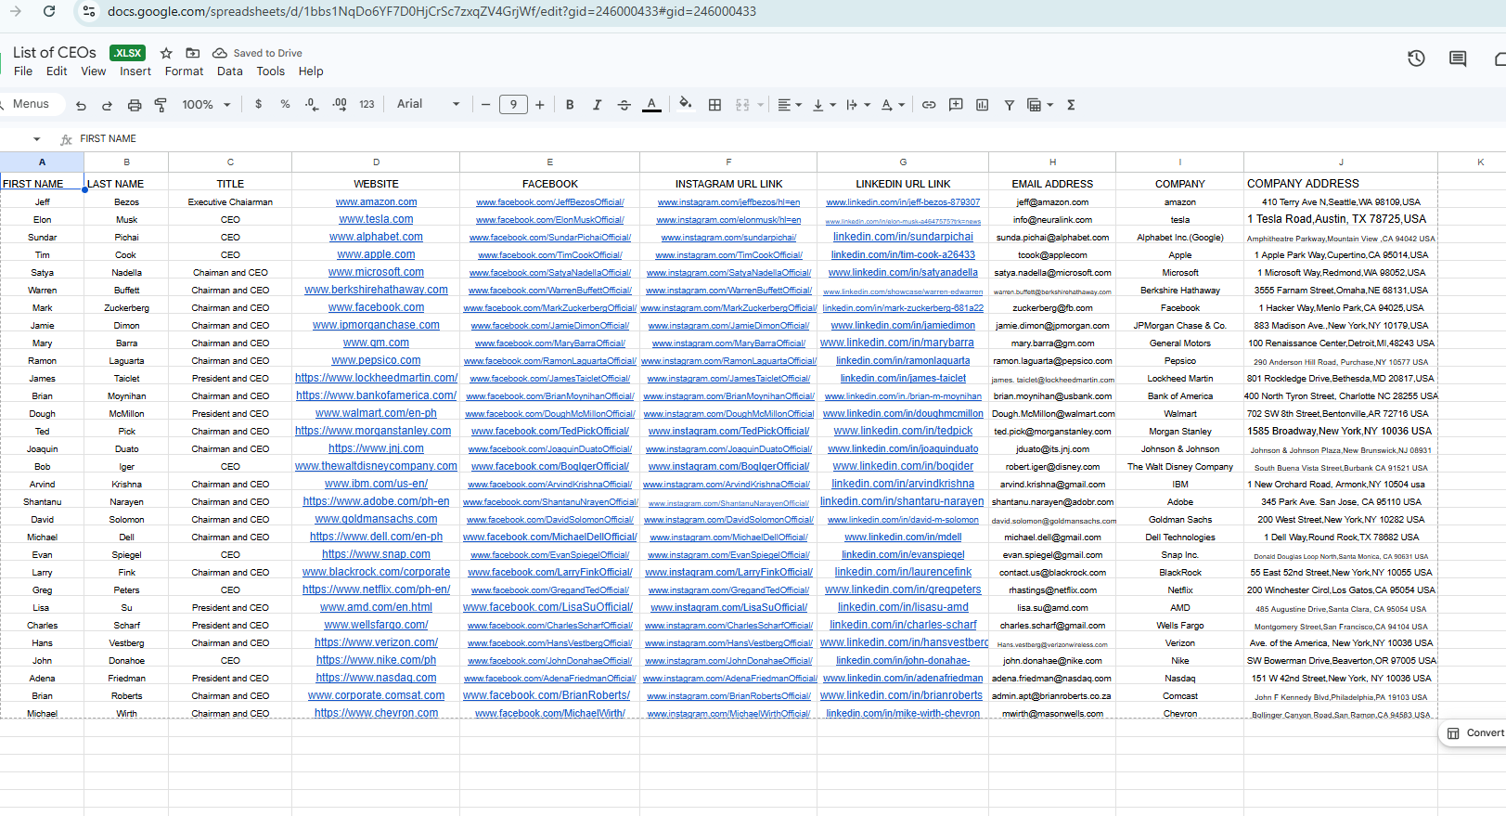Click the create a filter icon
This screenshot has width=1506, height=816.
(x=1009, y=105)
